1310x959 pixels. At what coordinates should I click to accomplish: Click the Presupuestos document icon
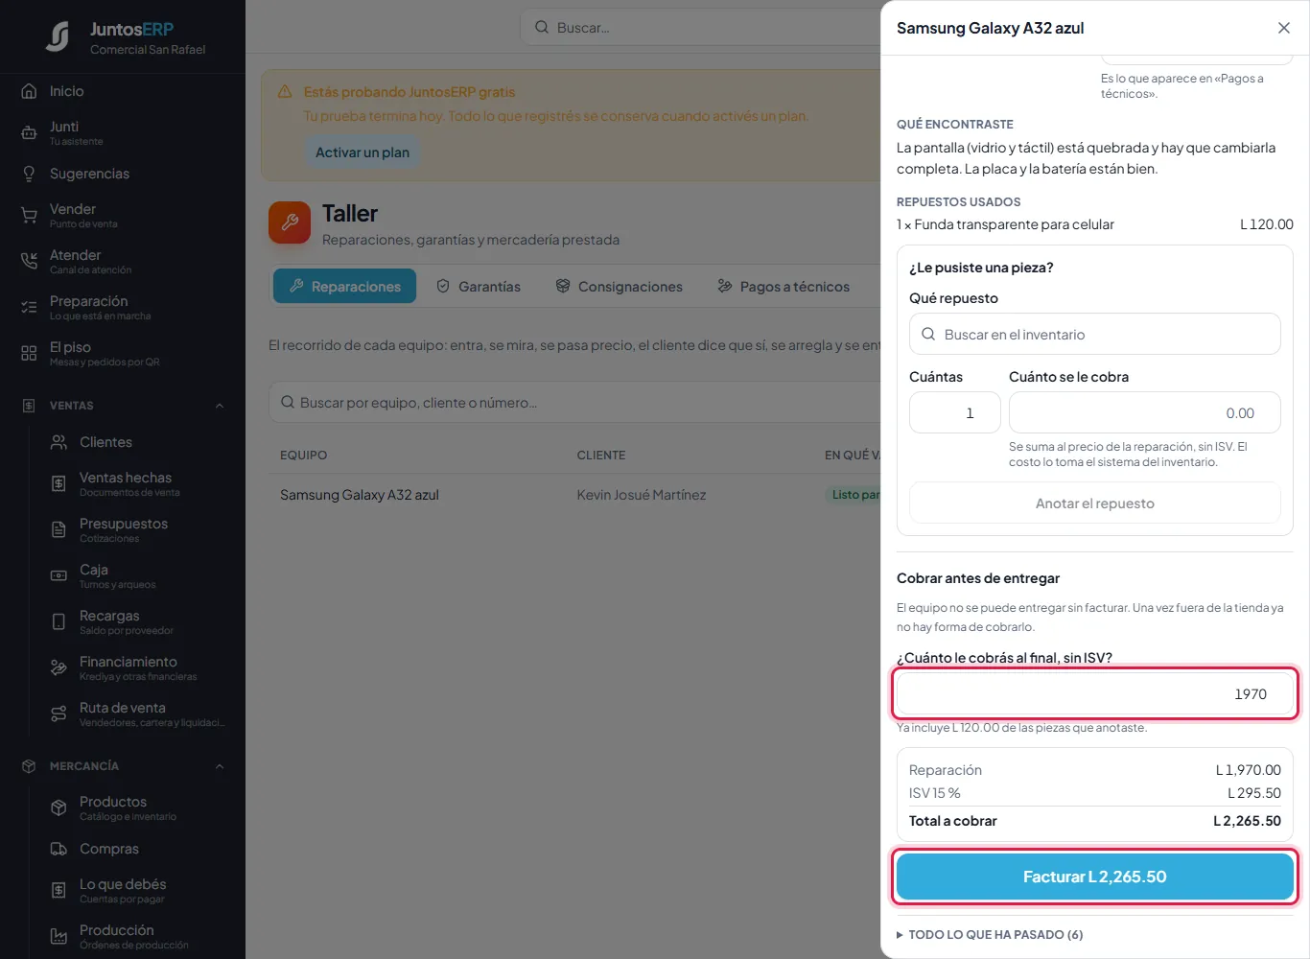point(58,530)
